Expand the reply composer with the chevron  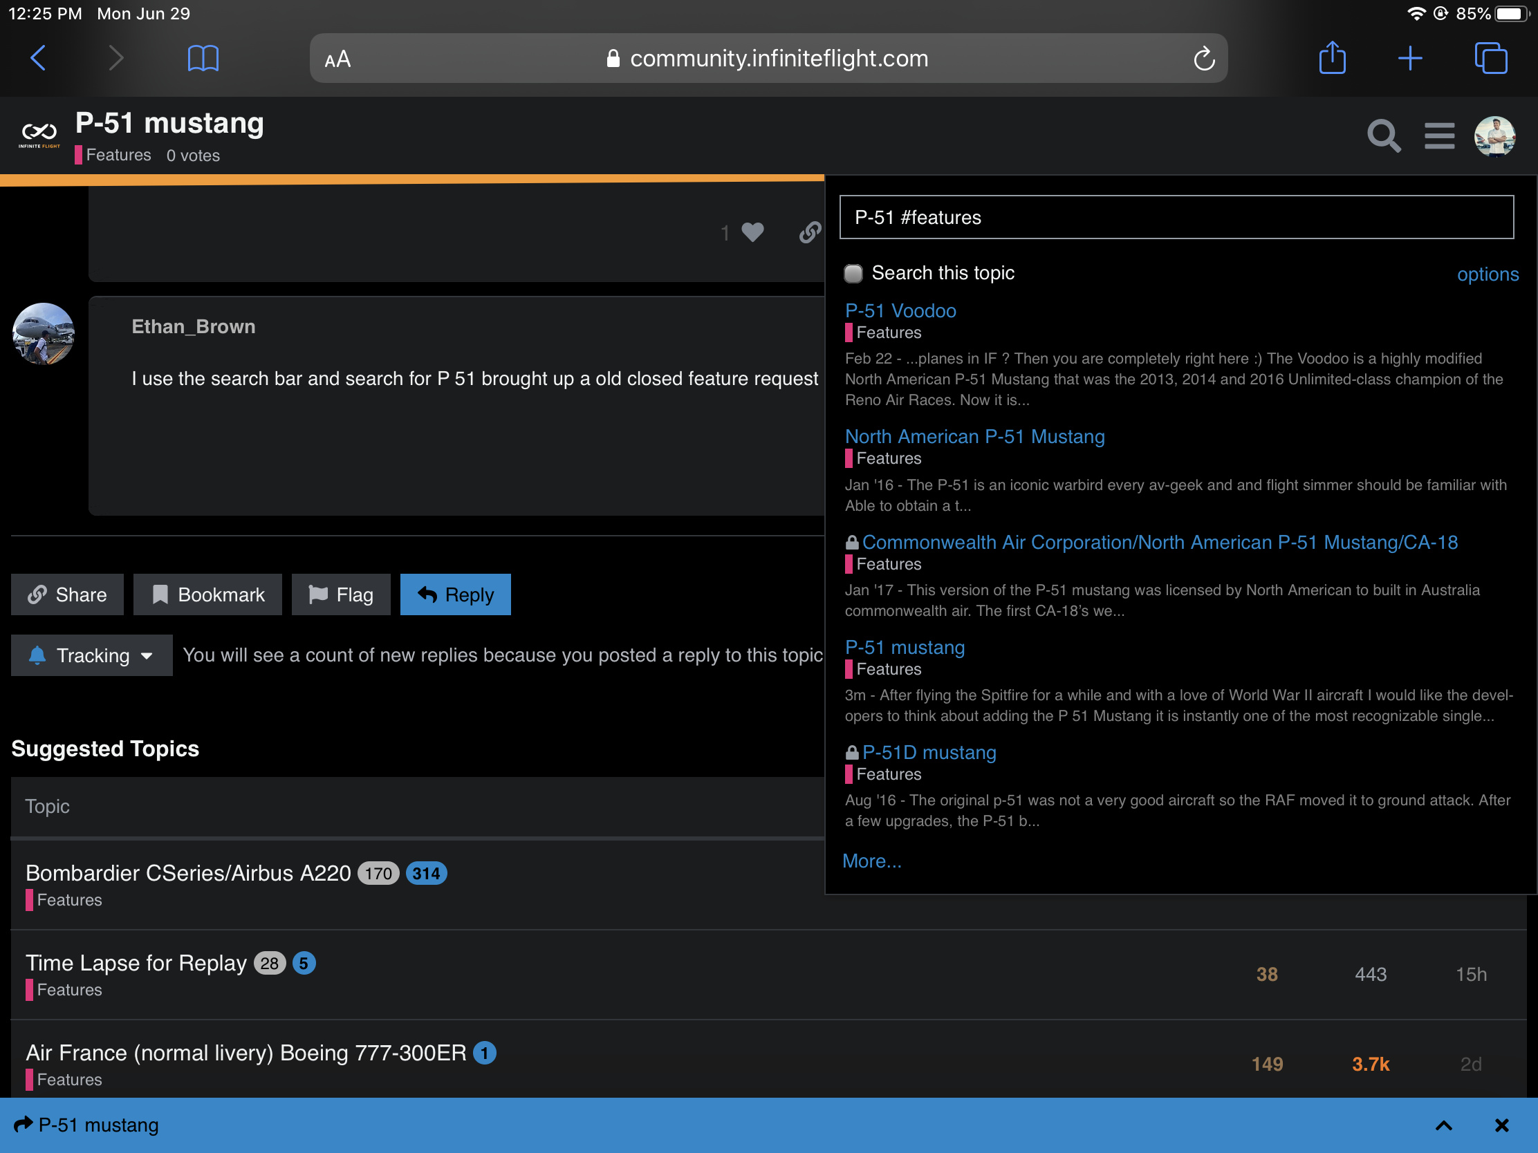[1443, 1125]
